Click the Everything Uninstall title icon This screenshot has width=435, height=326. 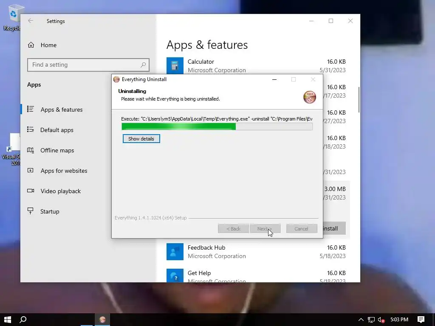point(116,79)
